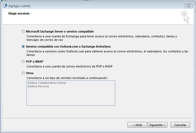
Task: Click the POP o IMAP label
Action: [x=35, y=62]
